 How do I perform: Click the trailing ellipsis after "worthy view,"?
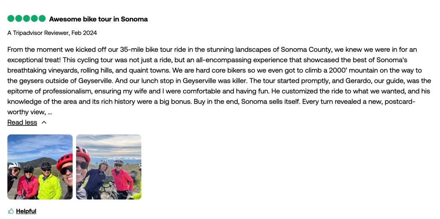point(50,112)
